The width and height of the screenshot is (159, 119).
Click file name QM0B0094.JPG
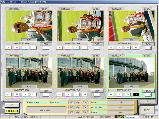point(73,44)
